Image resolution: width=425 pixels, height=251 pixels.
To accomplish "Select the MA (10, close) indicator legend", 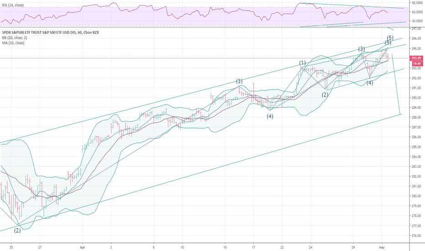I will (13, 43).
